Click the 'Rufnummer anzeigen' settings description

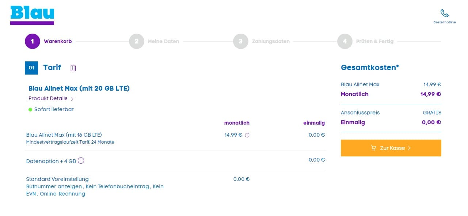[x=95, y=190]
